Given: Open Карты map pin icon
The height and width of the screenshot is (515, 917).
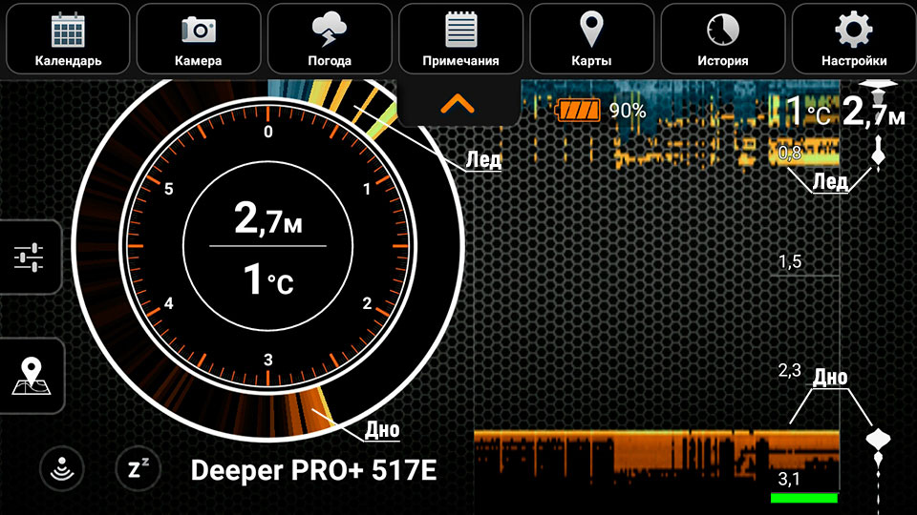Looking at the screenshot, I should point(591,38).
